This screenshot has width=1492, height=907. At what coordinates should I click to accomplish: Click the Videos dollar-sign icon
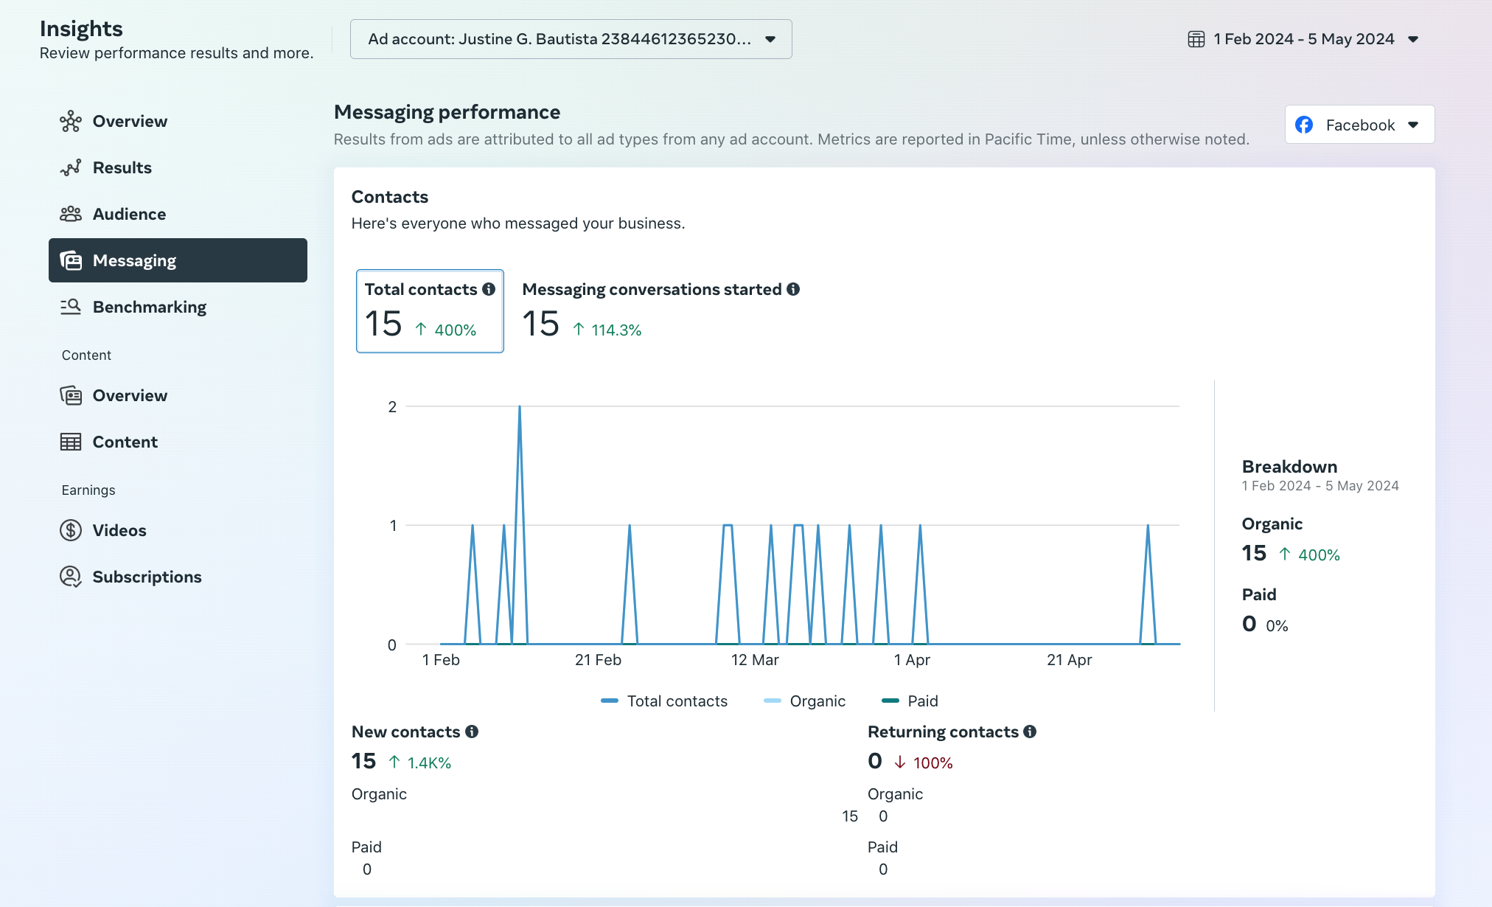tap(71, 530)
